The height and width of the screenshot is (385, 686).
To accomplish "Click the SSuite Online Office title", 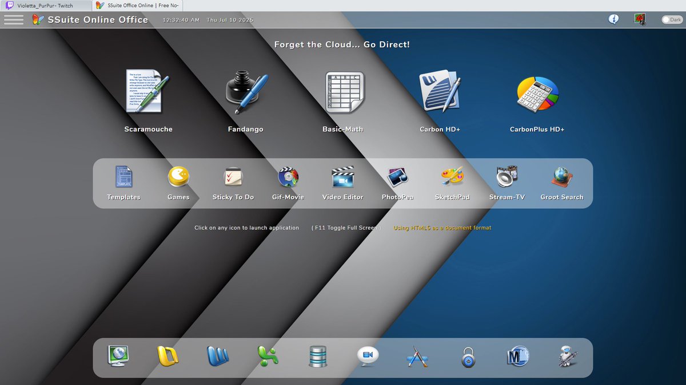I will point(98,19).
